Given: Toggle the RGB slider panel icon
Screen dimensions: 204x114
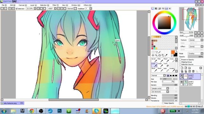Looking at the screenshot, I should (x=156, y=9).
